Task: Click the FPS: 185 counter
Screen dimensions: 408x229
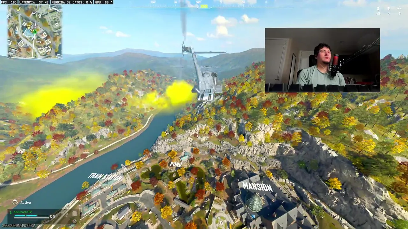Action: [x=9, y=2]
